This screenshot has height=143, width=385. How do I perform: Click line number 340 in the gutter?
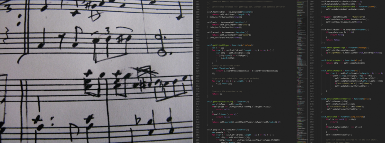coord(197,101)
